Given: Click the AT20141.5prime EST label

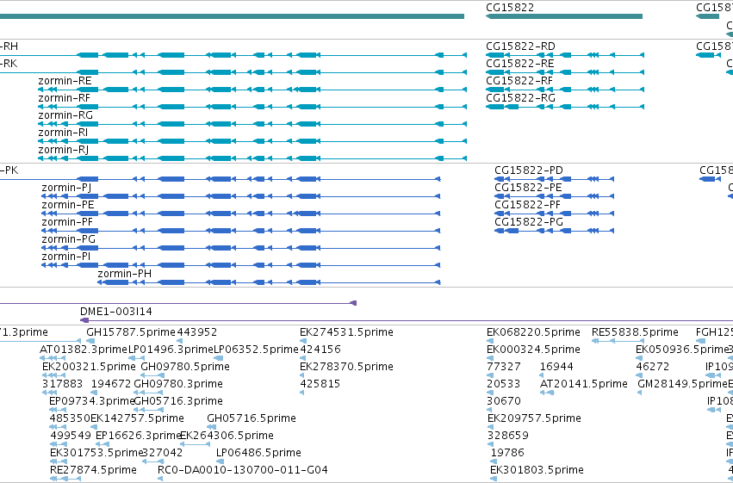Looking at the screenshot, I should [x=584, y=385].
